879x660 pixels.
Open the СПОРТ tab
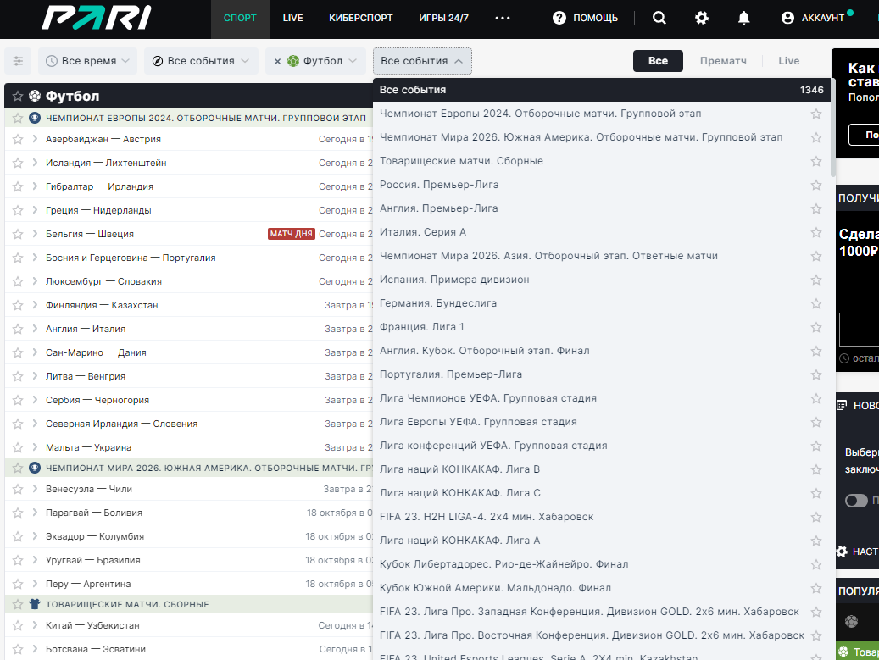coord(240,18)
